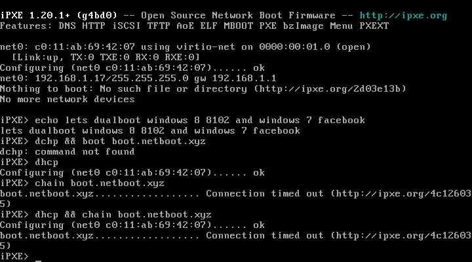Image resolution: width=472 pixels, height=262 pixels.
Task: Click the standalone dhcp command line
Action: [x=48, y=162]
